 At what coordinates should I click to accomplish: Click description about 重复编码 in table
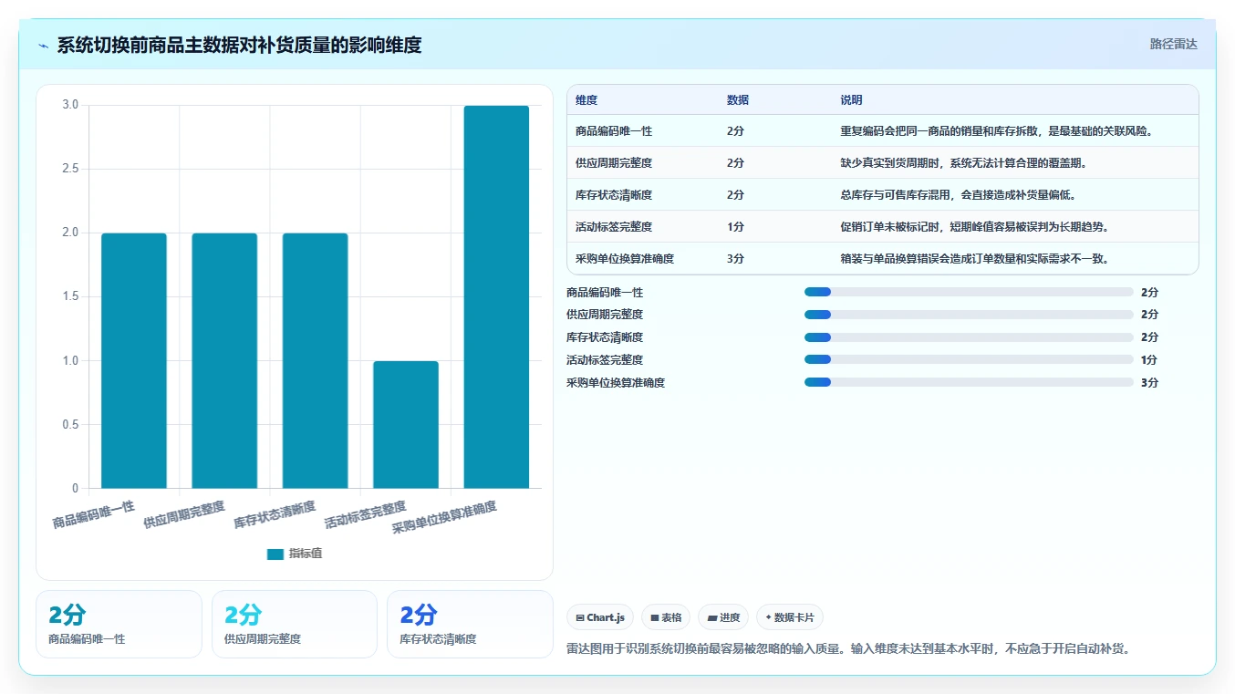(998, 131)
